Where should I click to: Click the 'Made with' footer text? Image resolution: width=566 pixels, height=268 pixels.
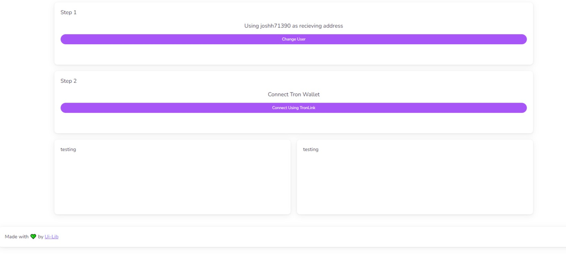click(17, 237)
